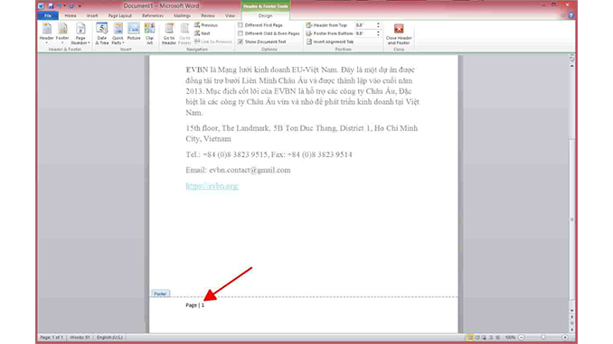Insert Date & Time
This screenshot has height=344, width=613.
tap(102, 33)
